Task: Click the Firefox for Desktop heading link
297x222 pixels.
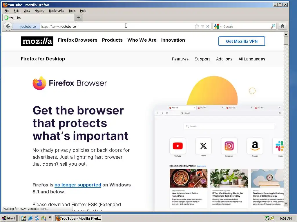Action: click(x=43, y=59)
